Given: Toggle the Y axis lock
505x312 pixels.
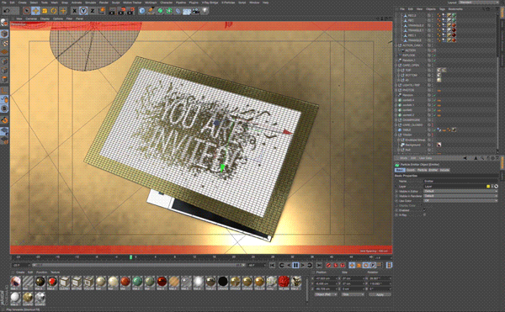Looking at the screenshot, I should (83, 11).
